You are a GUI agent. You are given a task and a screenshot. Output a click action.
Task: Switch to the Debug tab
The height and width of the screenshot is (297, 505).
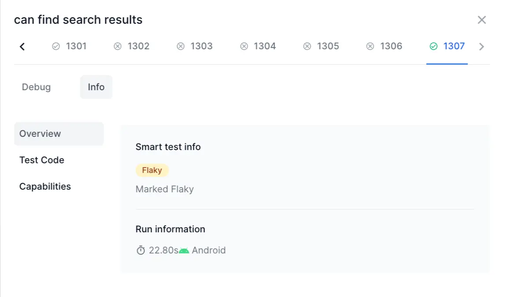(x=36, y=87)
